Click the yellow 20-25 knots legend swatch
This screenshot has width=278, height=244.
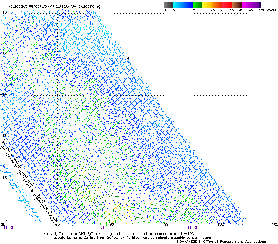point(207,5)
